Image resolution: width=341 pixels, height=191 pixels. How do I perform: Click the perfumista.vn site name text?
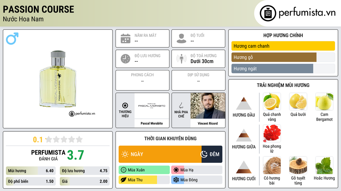307,13
